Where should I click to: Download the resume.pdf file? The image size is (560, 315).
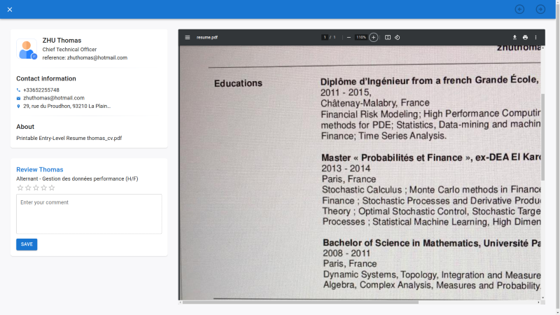tap(514, 37)
